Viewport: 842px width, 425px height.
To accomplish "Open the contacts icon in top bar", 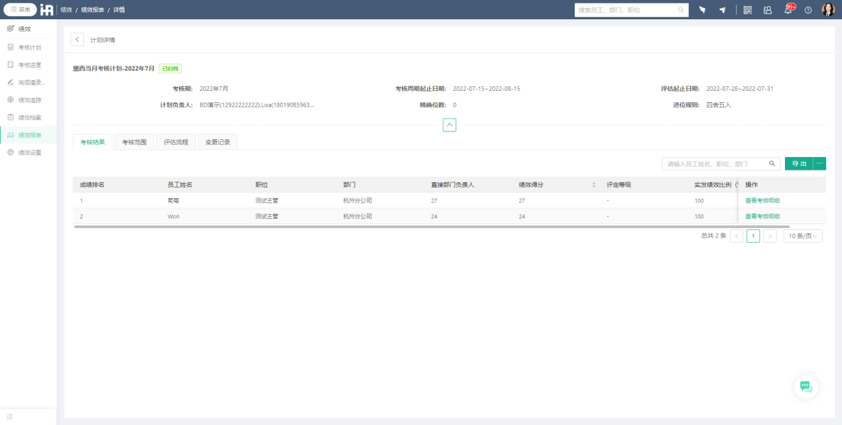I will pyautogui.click(x=768, y=10).
